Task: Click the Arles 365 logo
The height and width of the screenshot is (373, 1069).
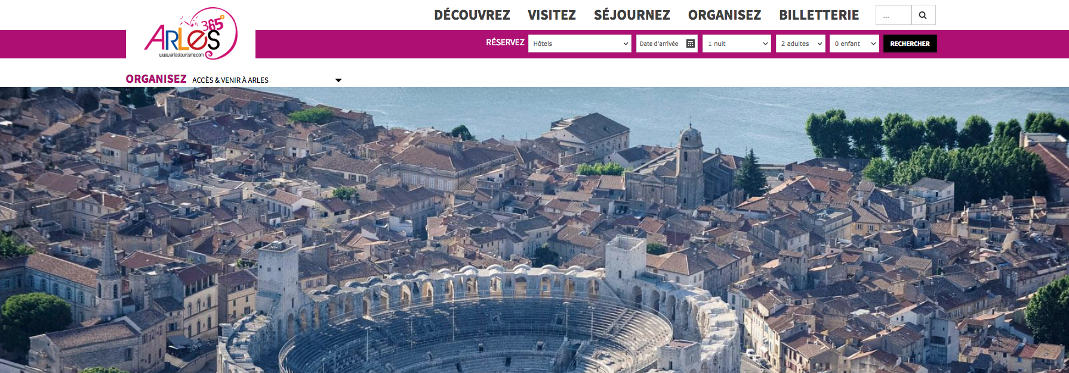Action: (x=191, y=34)
